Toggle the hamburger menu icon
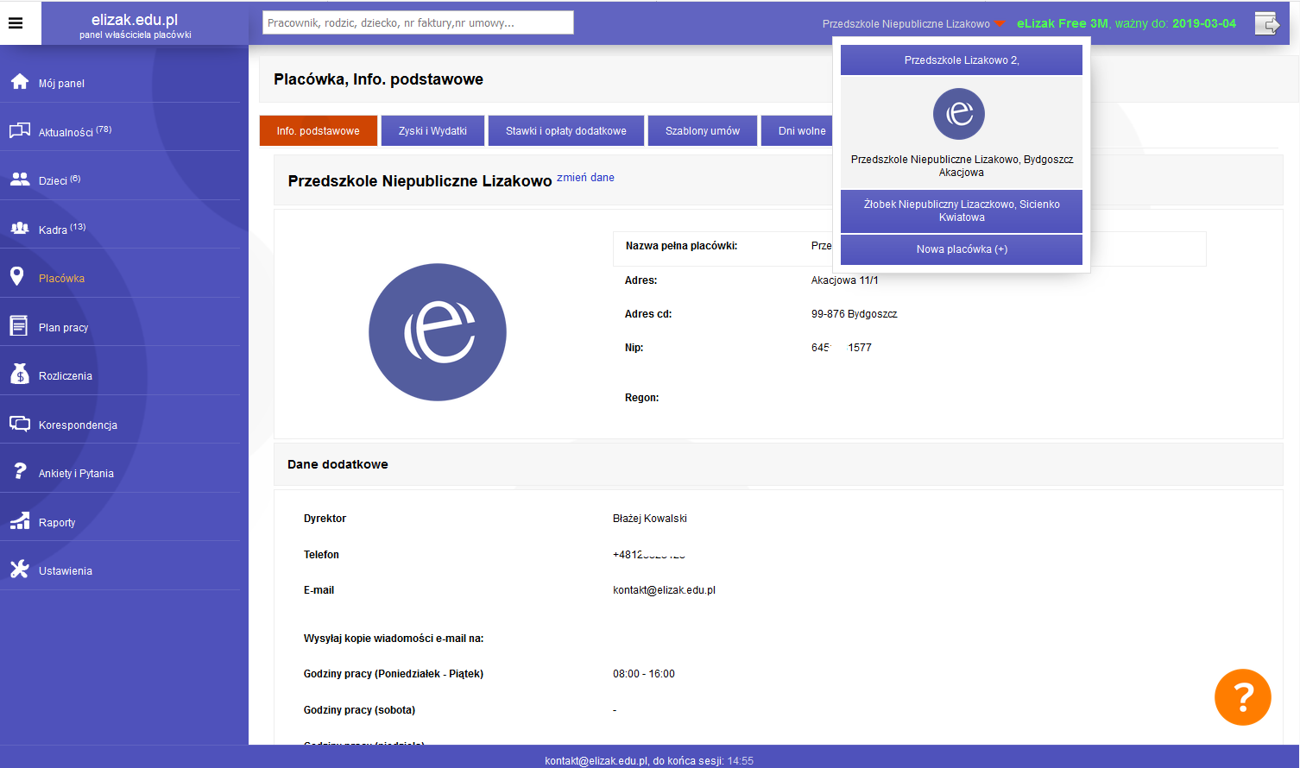1300x768 pixels. (16, 23)
